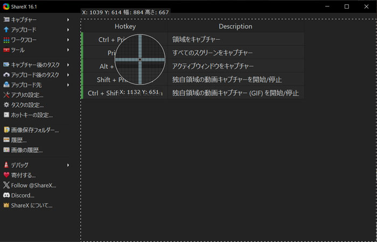The width and height of the screenshot is (377, 242).
Task: Select the 動画キャプチャー (GIF) を開始/停止 cell
Action: tap(236, 93)
